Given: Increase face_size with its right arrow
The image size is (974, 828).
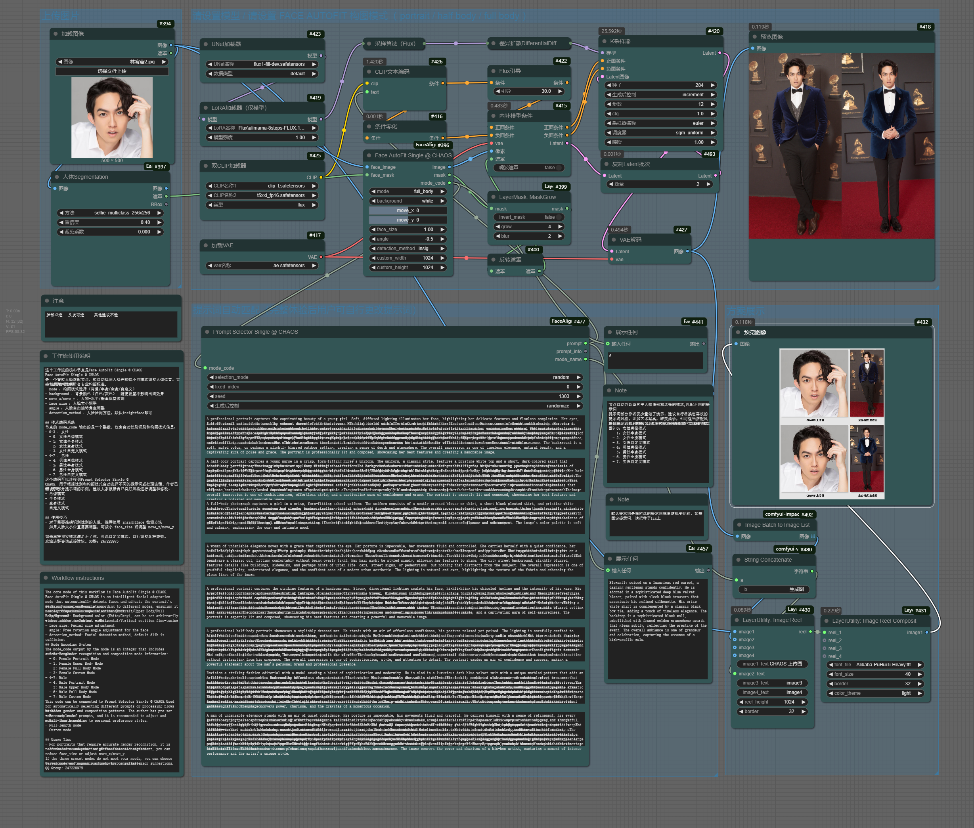Looking at the screenshot, I should point(442,229).
